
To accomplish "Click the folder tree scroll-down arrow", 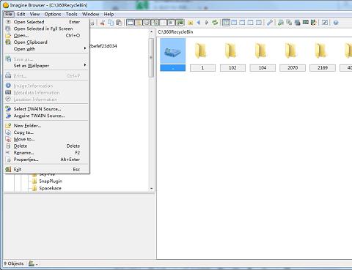I will point(151,188).
